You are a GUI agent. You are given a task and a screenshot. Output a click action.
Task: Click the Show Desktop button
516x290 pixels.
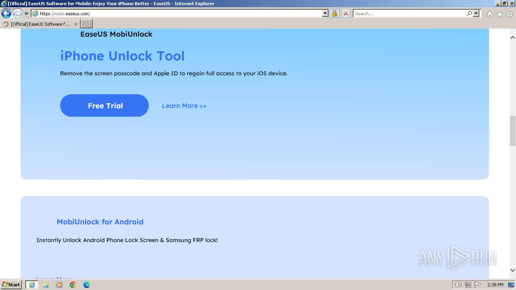(x=512, y=285)
